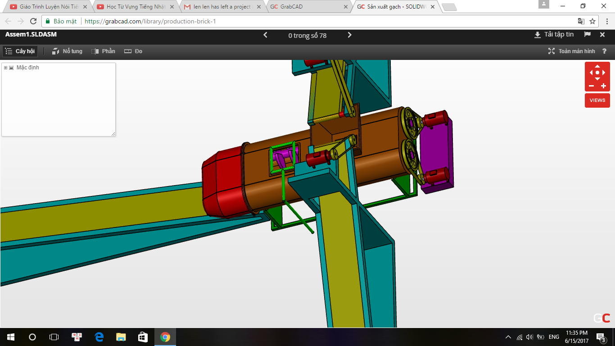Bookmark the page with the star icon
The height and width of the screenshot is (346, 615).
point(592,21)
